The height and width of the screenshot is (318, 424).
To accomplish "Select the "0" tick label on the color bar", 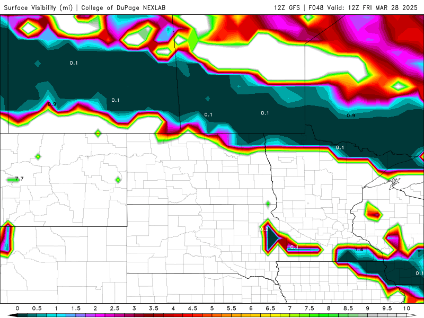I will tap(17, 308).
